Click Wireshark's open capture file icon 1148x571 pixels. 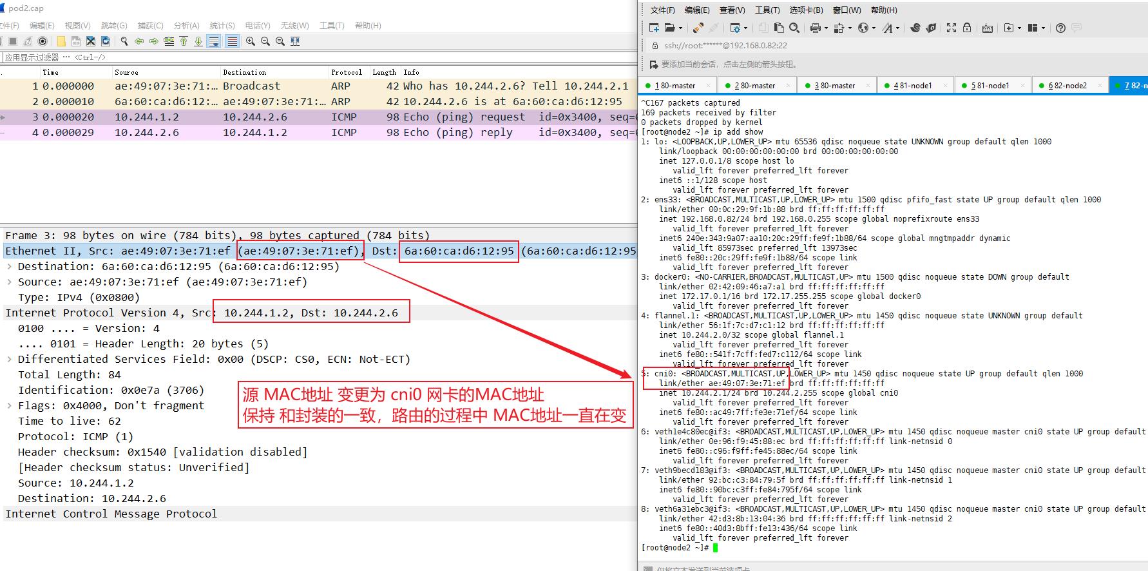click(x=61, y=41)
